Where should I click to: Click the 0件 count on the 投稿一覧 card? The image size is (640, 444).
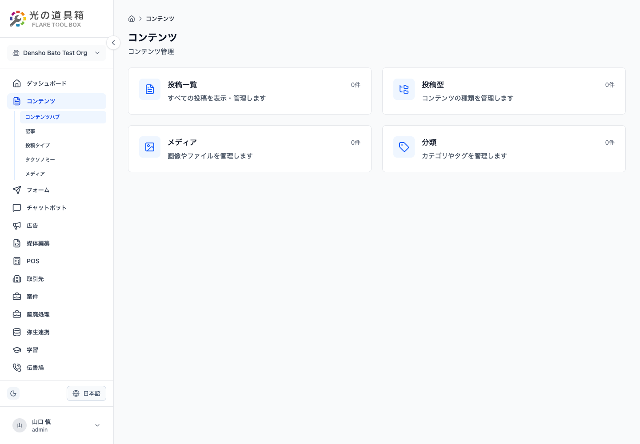point(356,85)
